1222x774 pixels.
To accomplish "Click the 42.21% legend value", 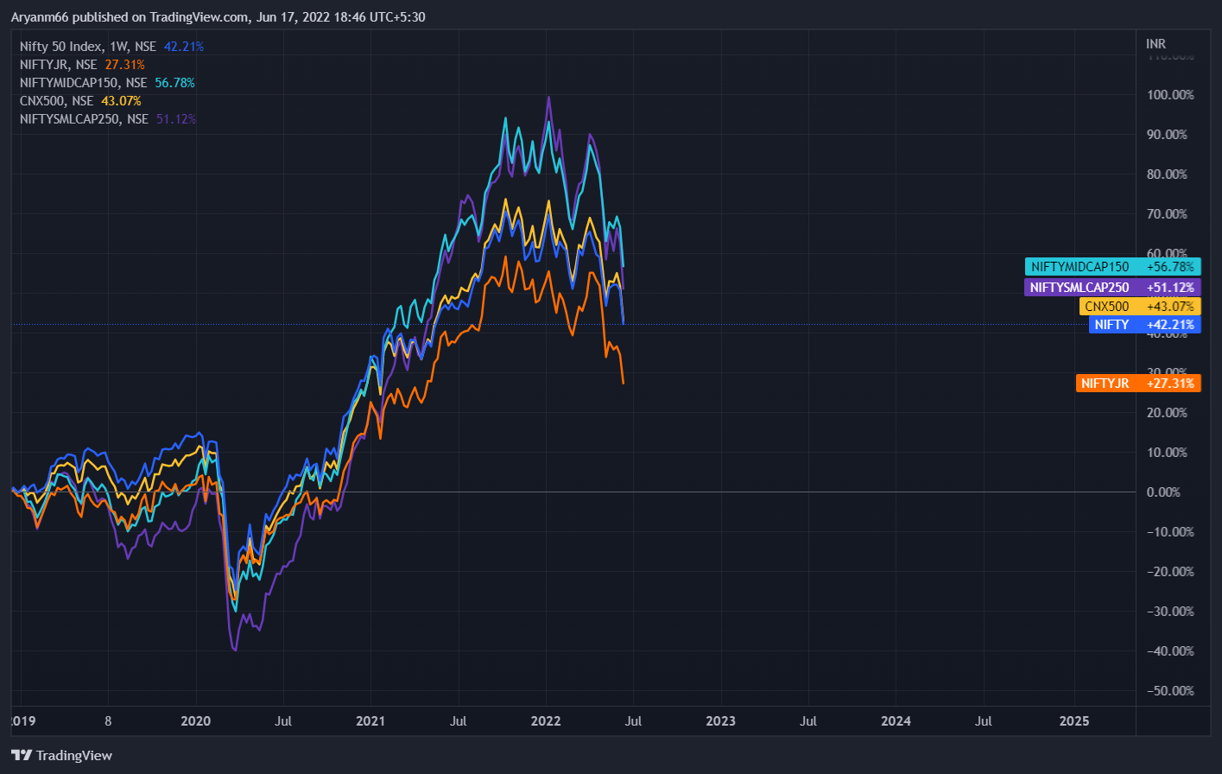I will pos(184,47).
